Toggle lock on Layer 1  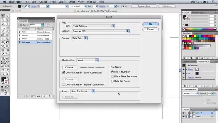tap(186, 116)
